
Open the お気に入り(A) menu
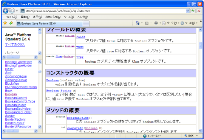(53, 17)
